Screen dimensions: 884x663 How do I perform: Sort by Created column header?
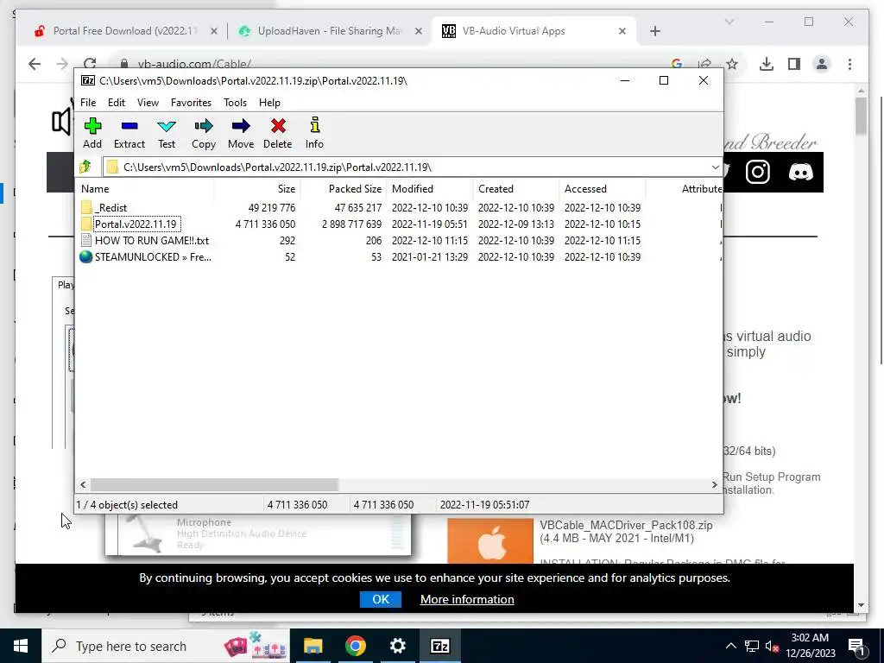[516, 189]
